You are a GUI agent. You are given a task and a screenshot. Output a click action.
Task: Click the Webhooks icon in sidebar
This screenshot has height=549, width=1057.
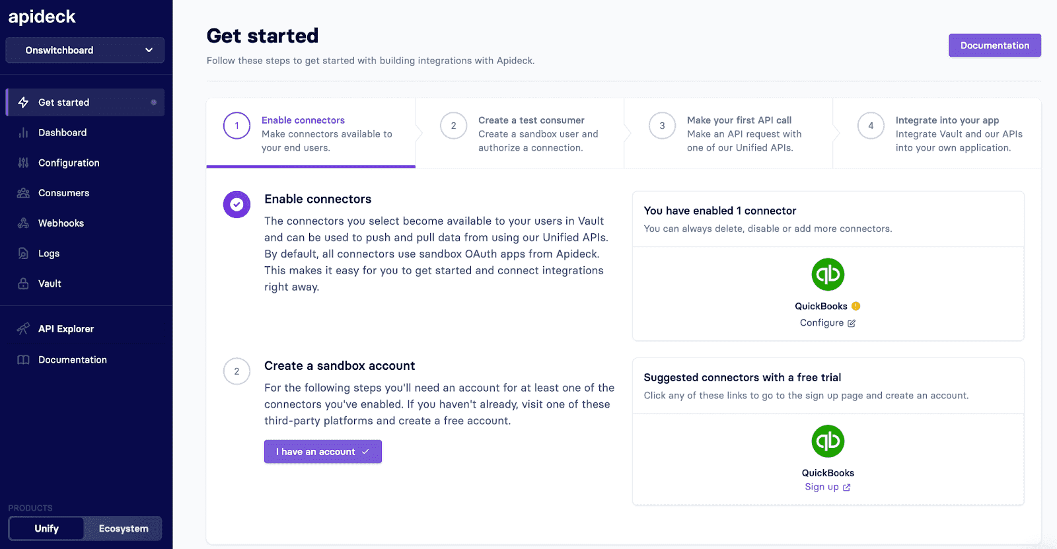(x=23, y=223)
